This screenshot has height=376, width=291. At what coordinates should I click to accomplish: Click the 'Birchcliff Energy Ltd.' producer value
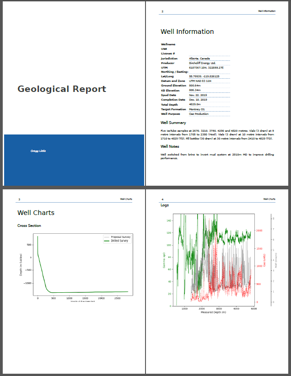(x=202, y=63)
